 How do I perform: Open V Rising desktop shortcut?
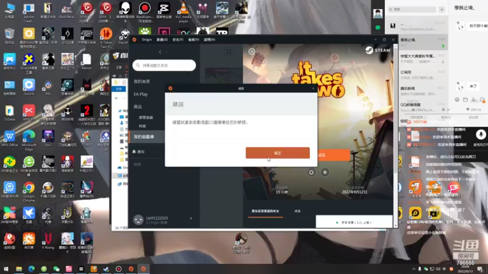(x=48, y=241)
